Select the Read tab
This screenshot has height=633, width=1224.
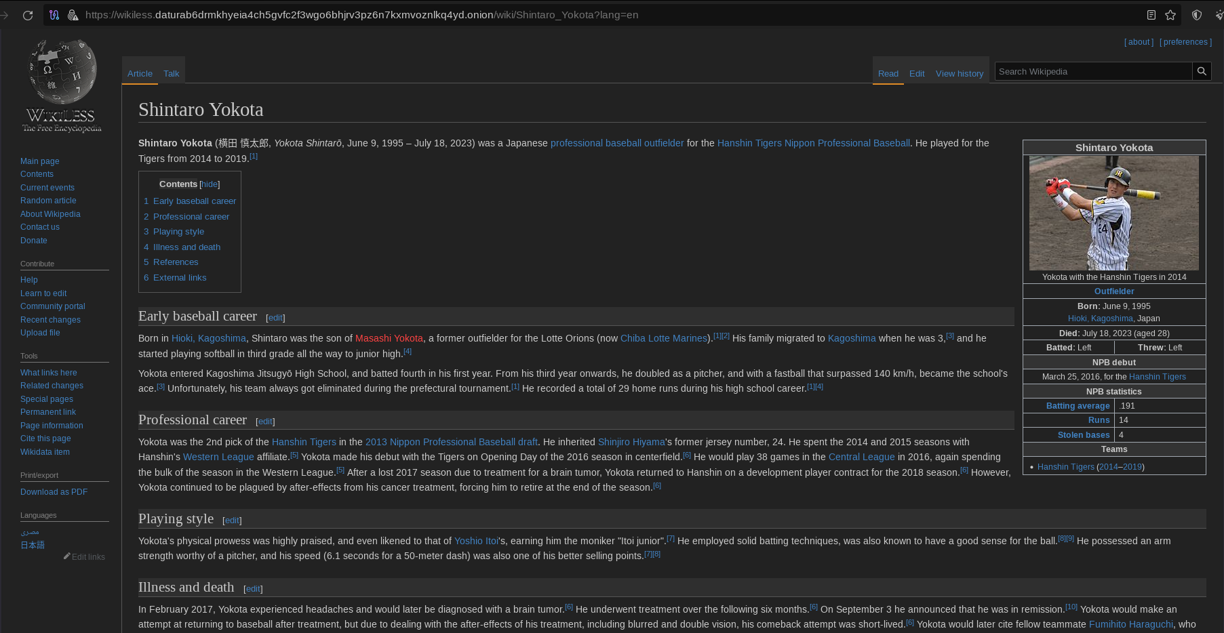point(888,74)
